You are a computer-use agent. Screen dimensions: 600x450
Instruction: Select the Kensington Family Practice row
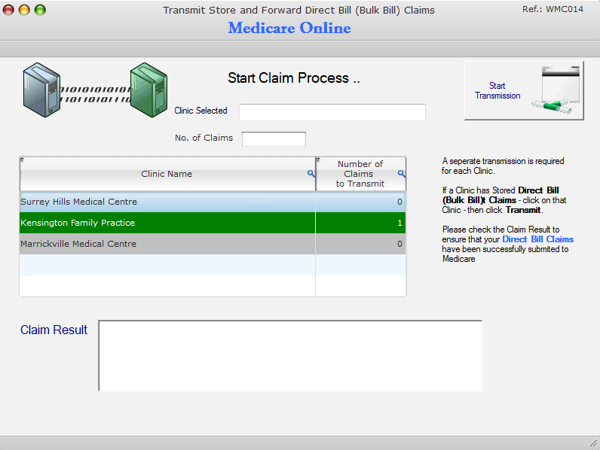pos(213,223)
